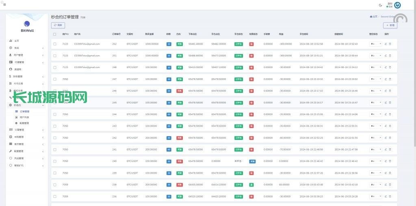The height and width of the screenshot is (206, 416).
Task: Open the 主页 item in the sidebar
Action: point(17,41)
